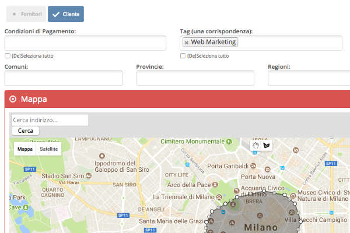Remove the Web Marketing tag

[187, 43]
